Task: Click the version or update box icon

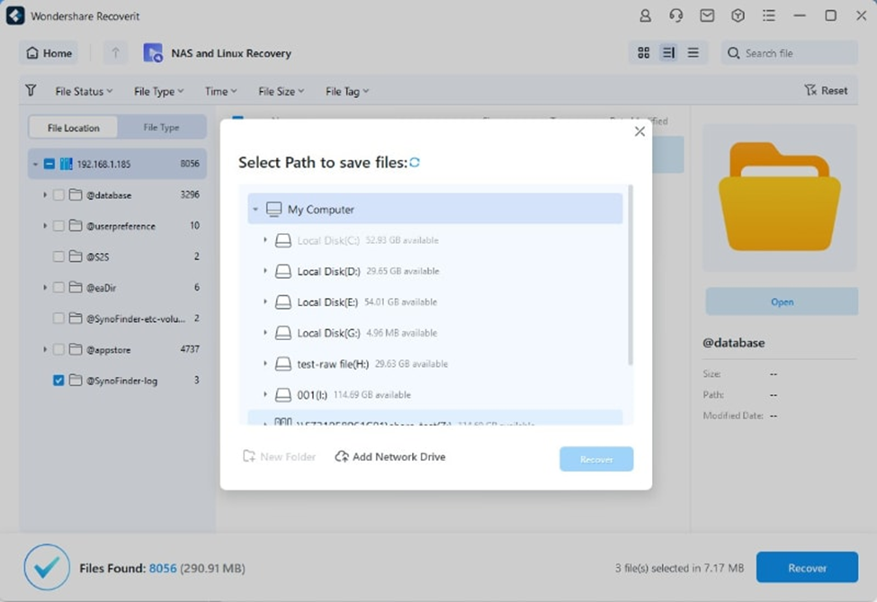Action: [738, 15]
